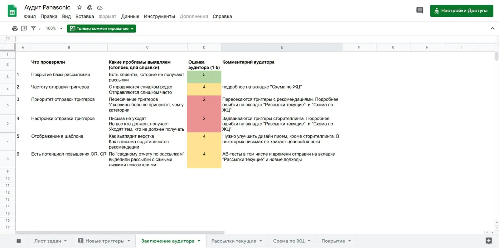Collapse the toolbar with the chevron arrow
Image resolution: width=499 pixels, height=248 pixels.
pyautogui.click(x=492, y=28)
